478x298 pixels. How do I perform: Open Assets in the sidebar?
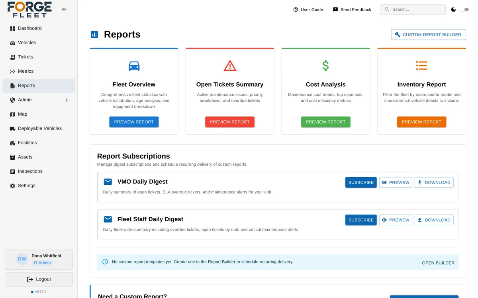39,157
